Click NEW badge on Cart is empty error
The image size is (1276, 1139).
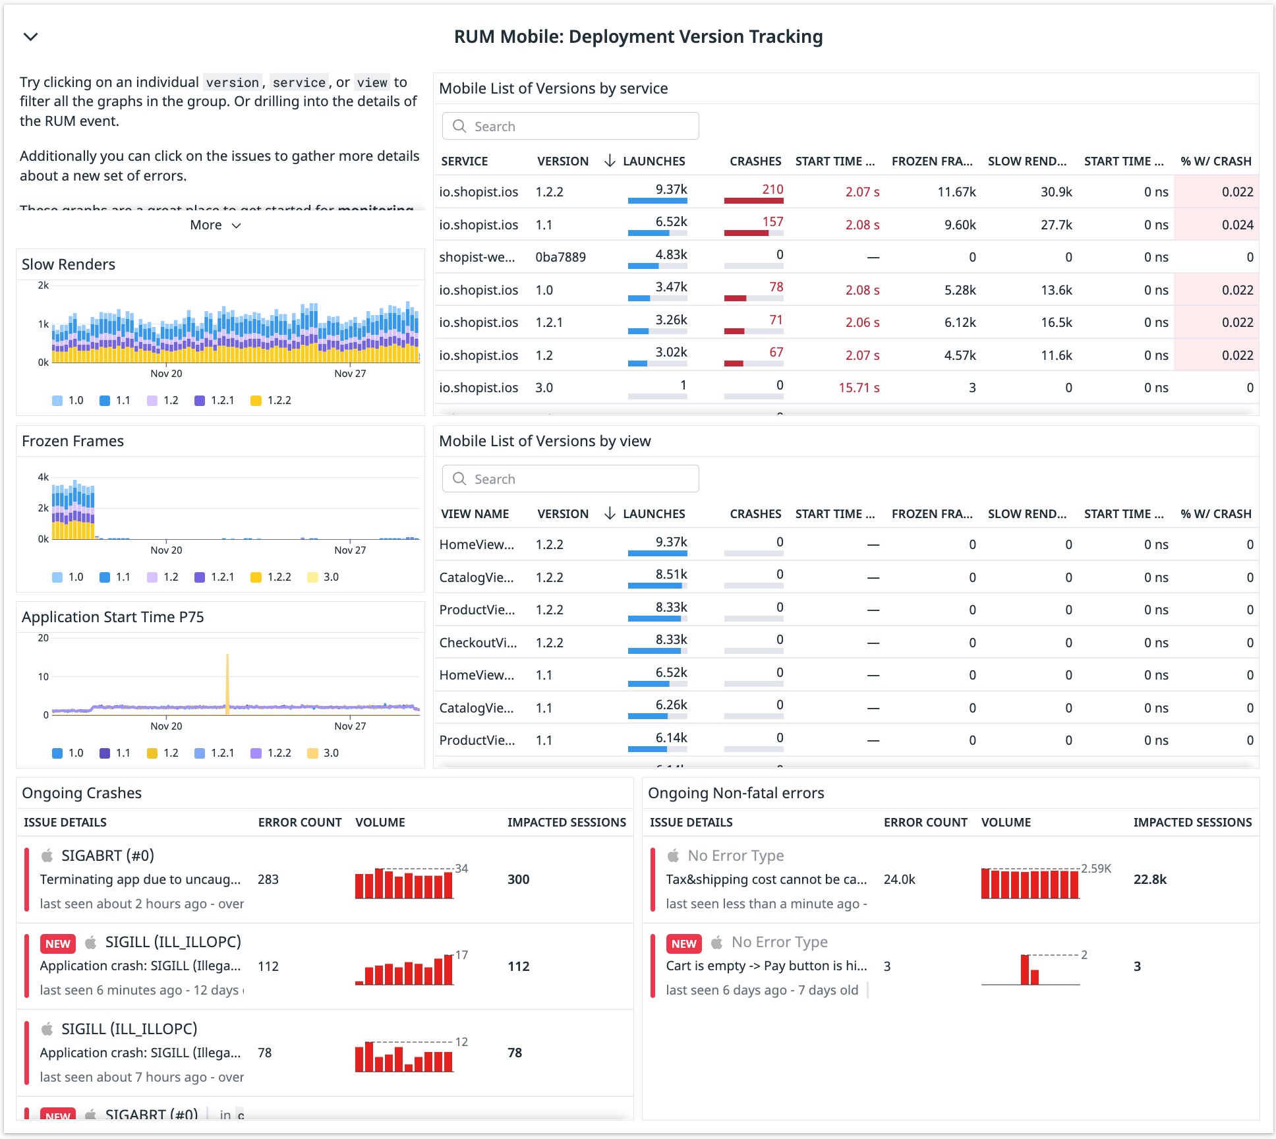[x=683, y=943]
